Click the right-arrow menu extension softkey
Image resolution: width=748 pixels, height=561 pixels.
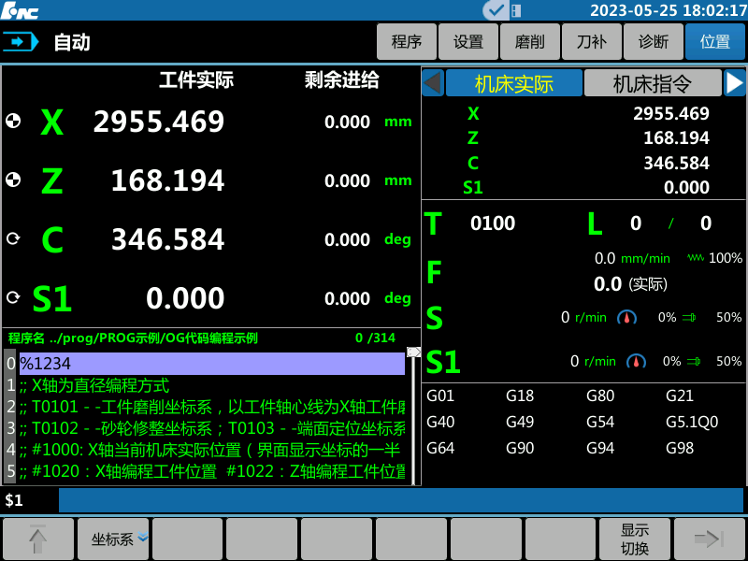point(709,539)
